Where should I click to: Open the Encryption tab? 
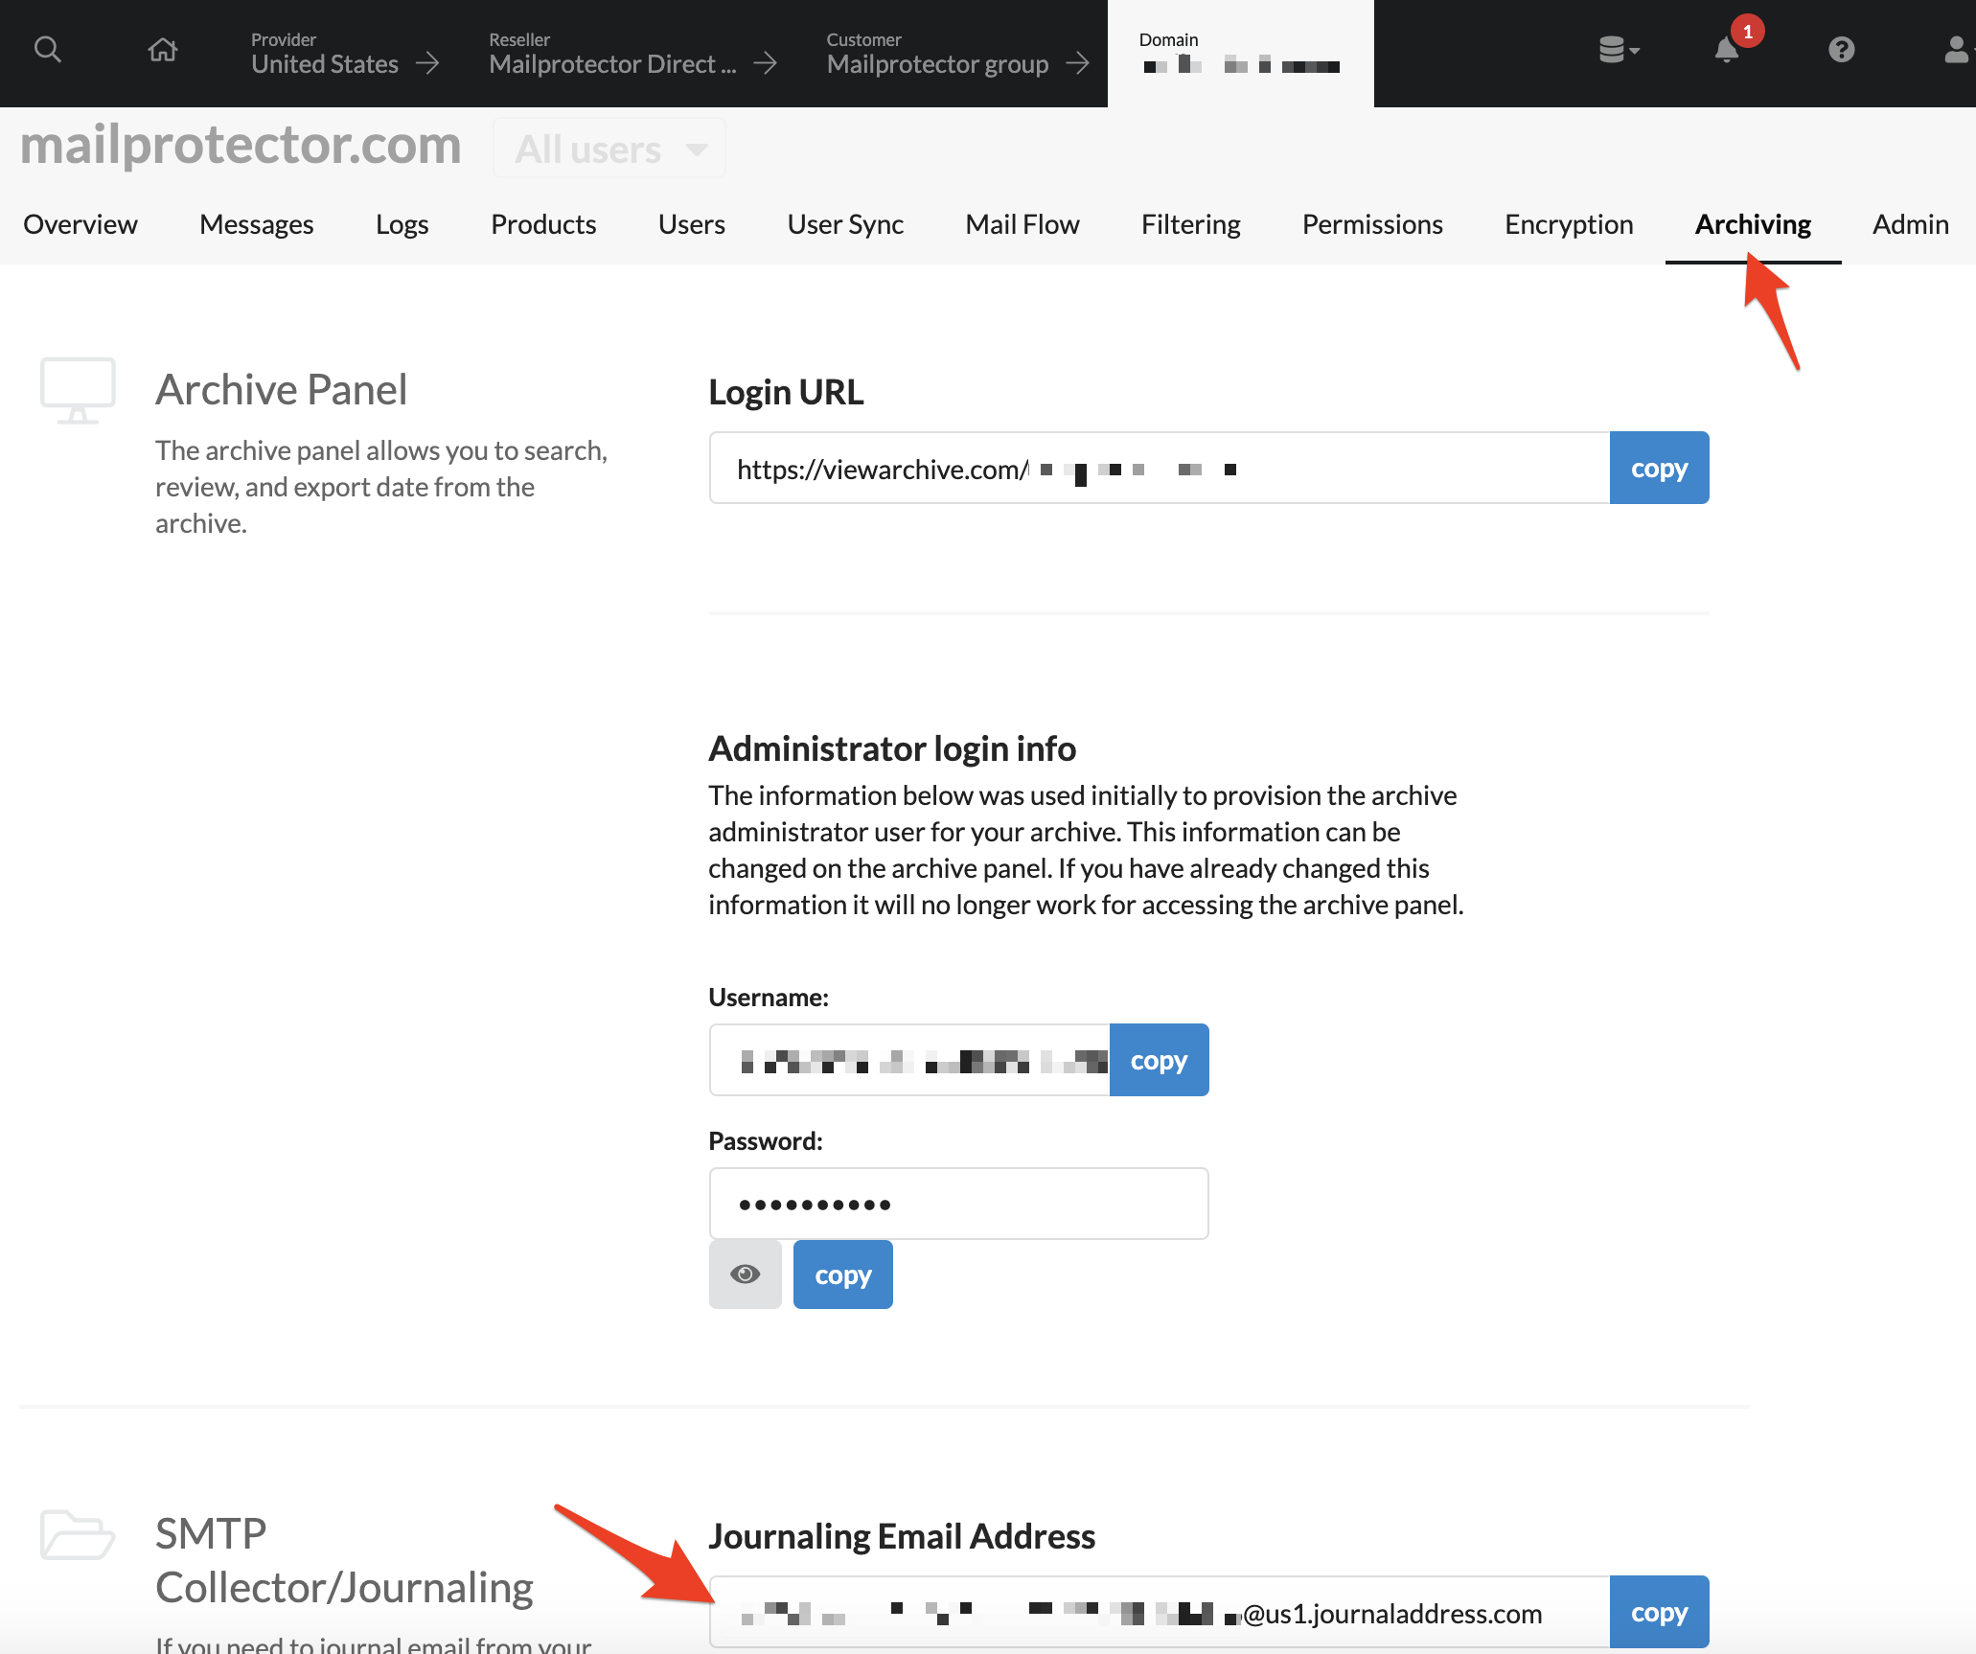[x=1569, y=224]
